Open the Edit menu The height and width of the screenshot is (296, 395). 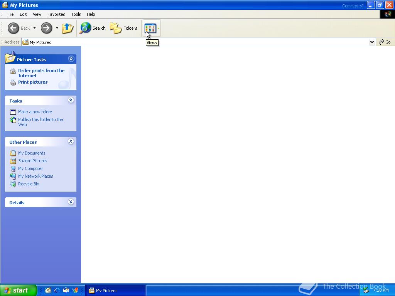(x=23, y=14)
